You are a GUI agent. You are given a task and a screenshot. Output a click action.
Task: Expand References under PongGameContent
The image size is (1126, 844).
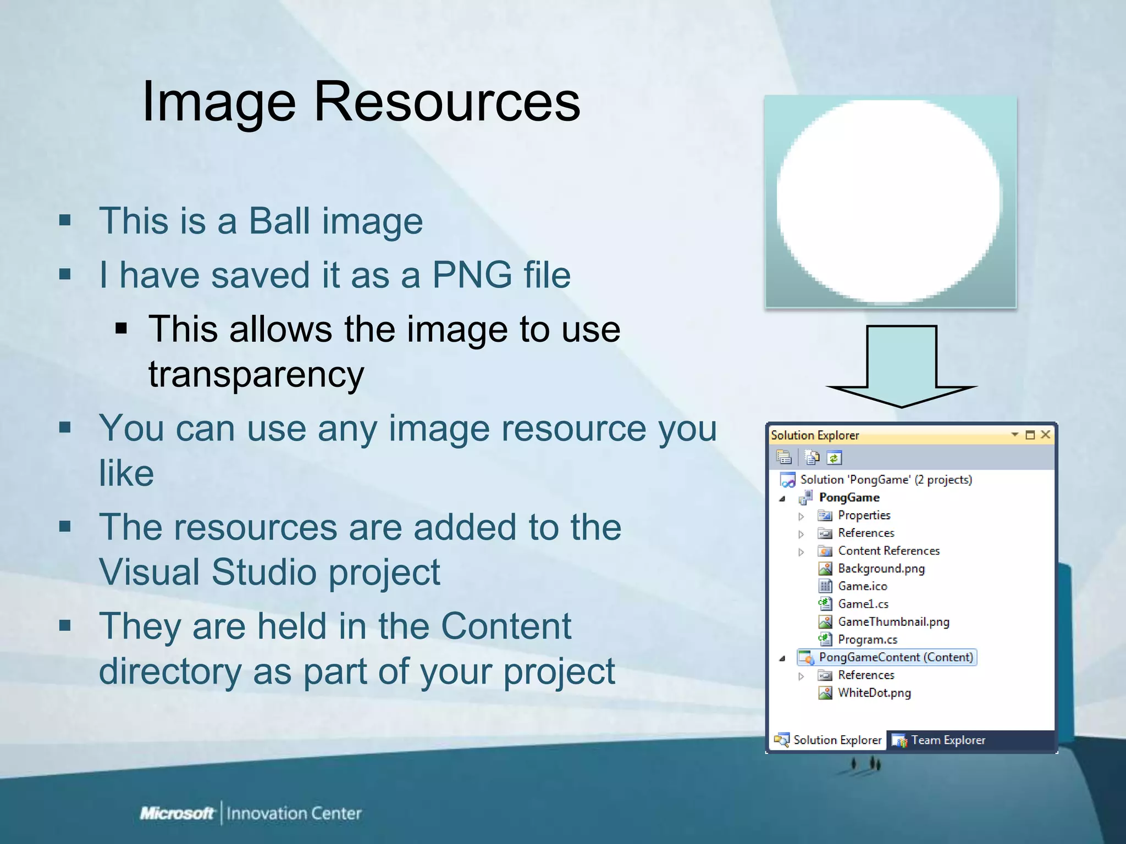pos(801,676)
